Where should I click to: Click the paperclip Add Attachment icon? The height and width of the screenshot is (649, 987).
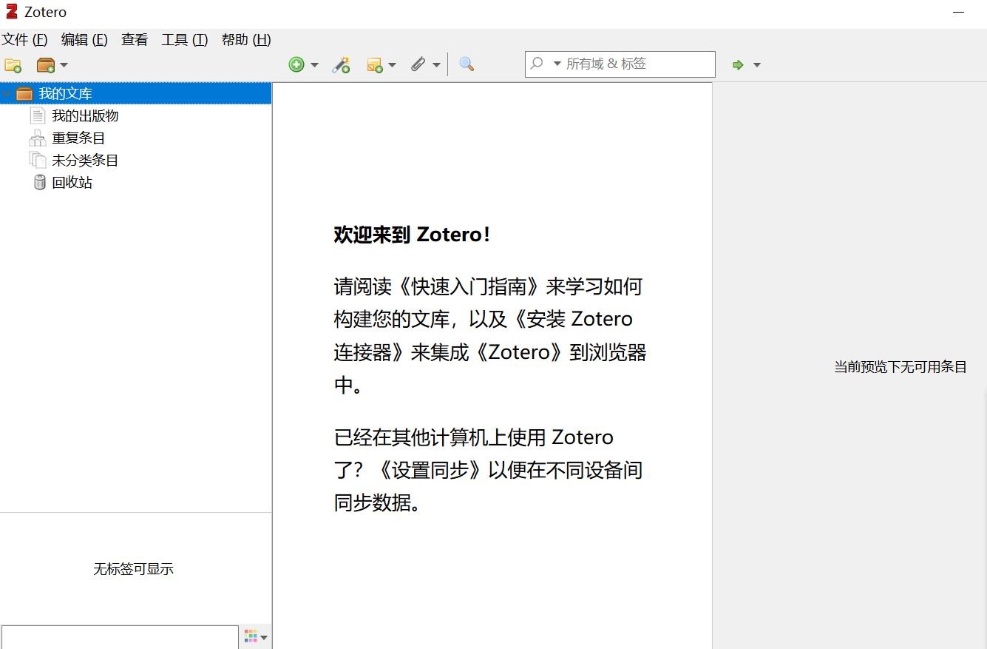click(x=418, y=64)
